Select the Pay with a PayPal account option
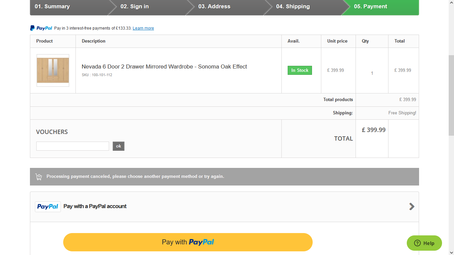Screen dimensions: 454x255 (225, 206)
